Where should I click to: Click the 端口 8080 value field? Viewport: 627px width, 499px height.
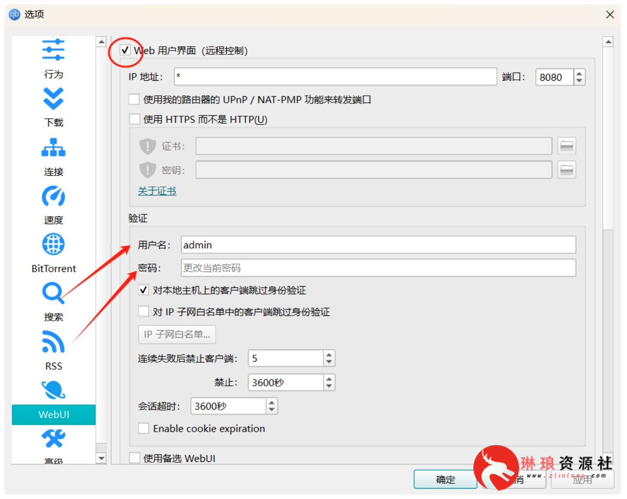(x=554, y=77)
